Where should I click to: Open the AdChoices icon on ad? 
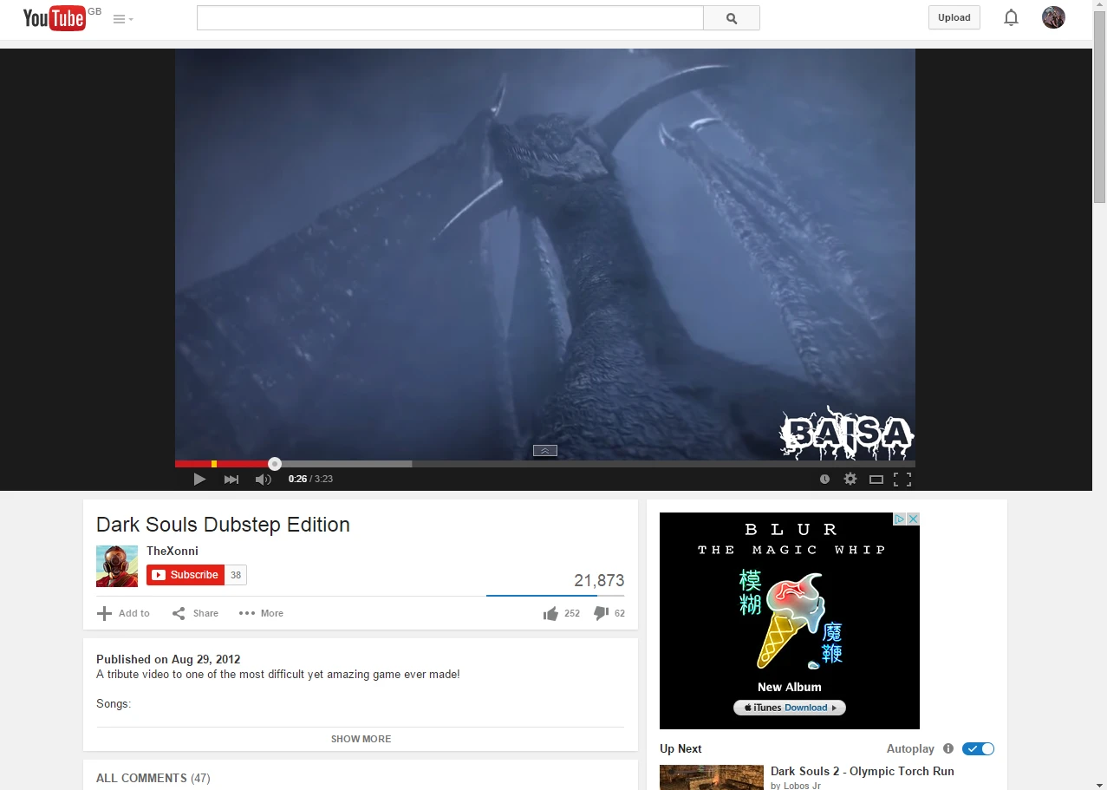900,519
